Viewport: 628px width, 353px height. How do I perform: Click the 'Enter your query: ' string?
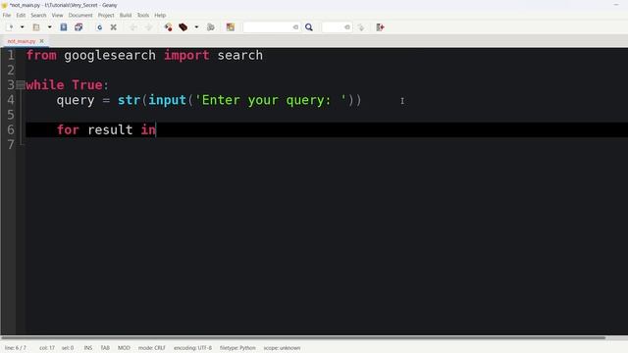point(271,100)
